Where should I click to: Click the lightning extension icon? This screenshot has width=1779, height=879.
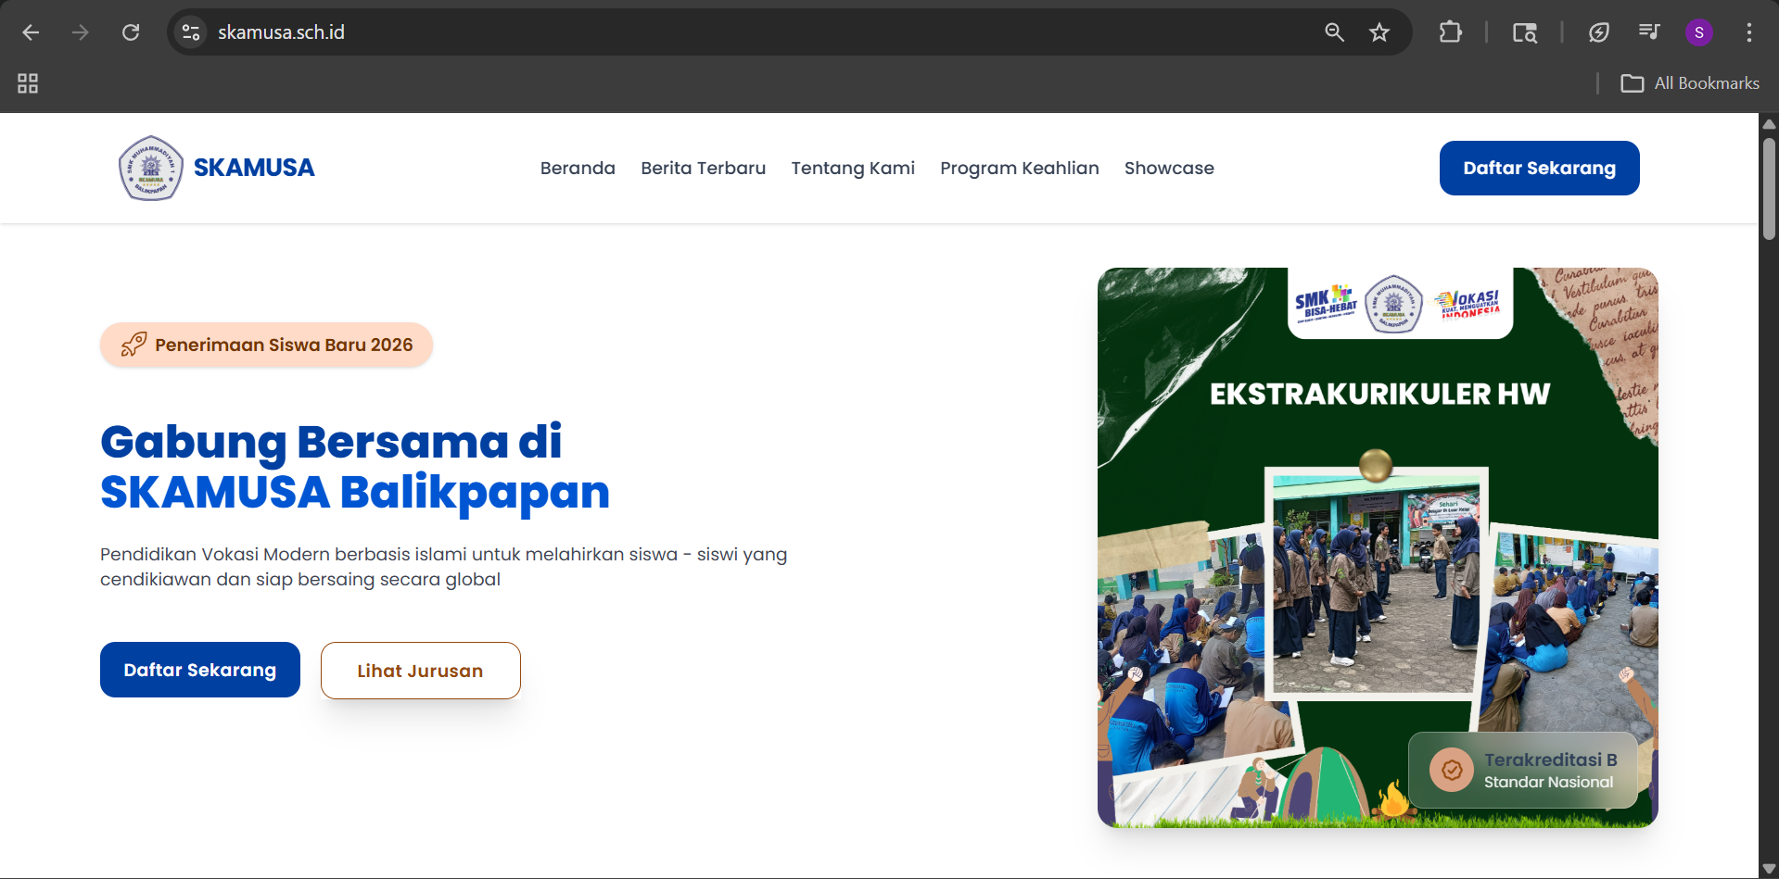[1599, 32]
